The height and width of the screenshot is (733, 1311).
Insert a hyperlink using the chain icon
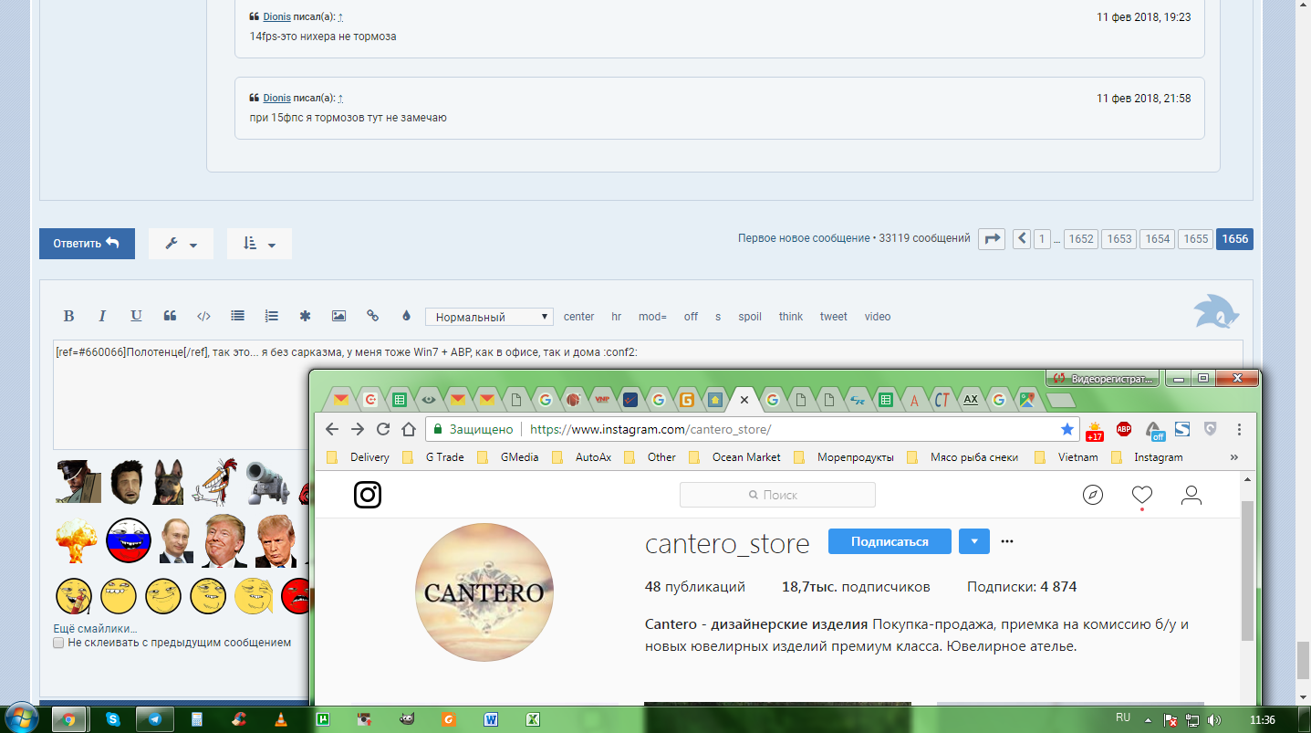point(372,316)
